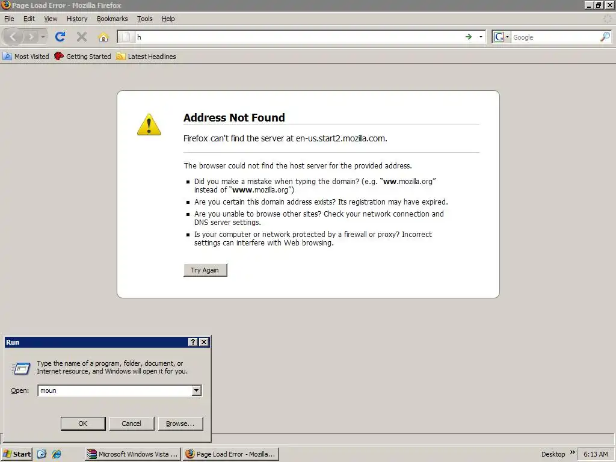Click the Show Desktop quick launch icon
This screenshot has width=616, height=462.
pyautogui.click(x=42, y=454)
